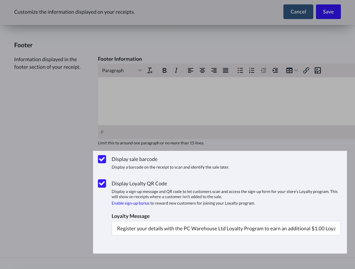
Task: Justify the footer text
Action: pyautogui.click(x=225, y=70)
